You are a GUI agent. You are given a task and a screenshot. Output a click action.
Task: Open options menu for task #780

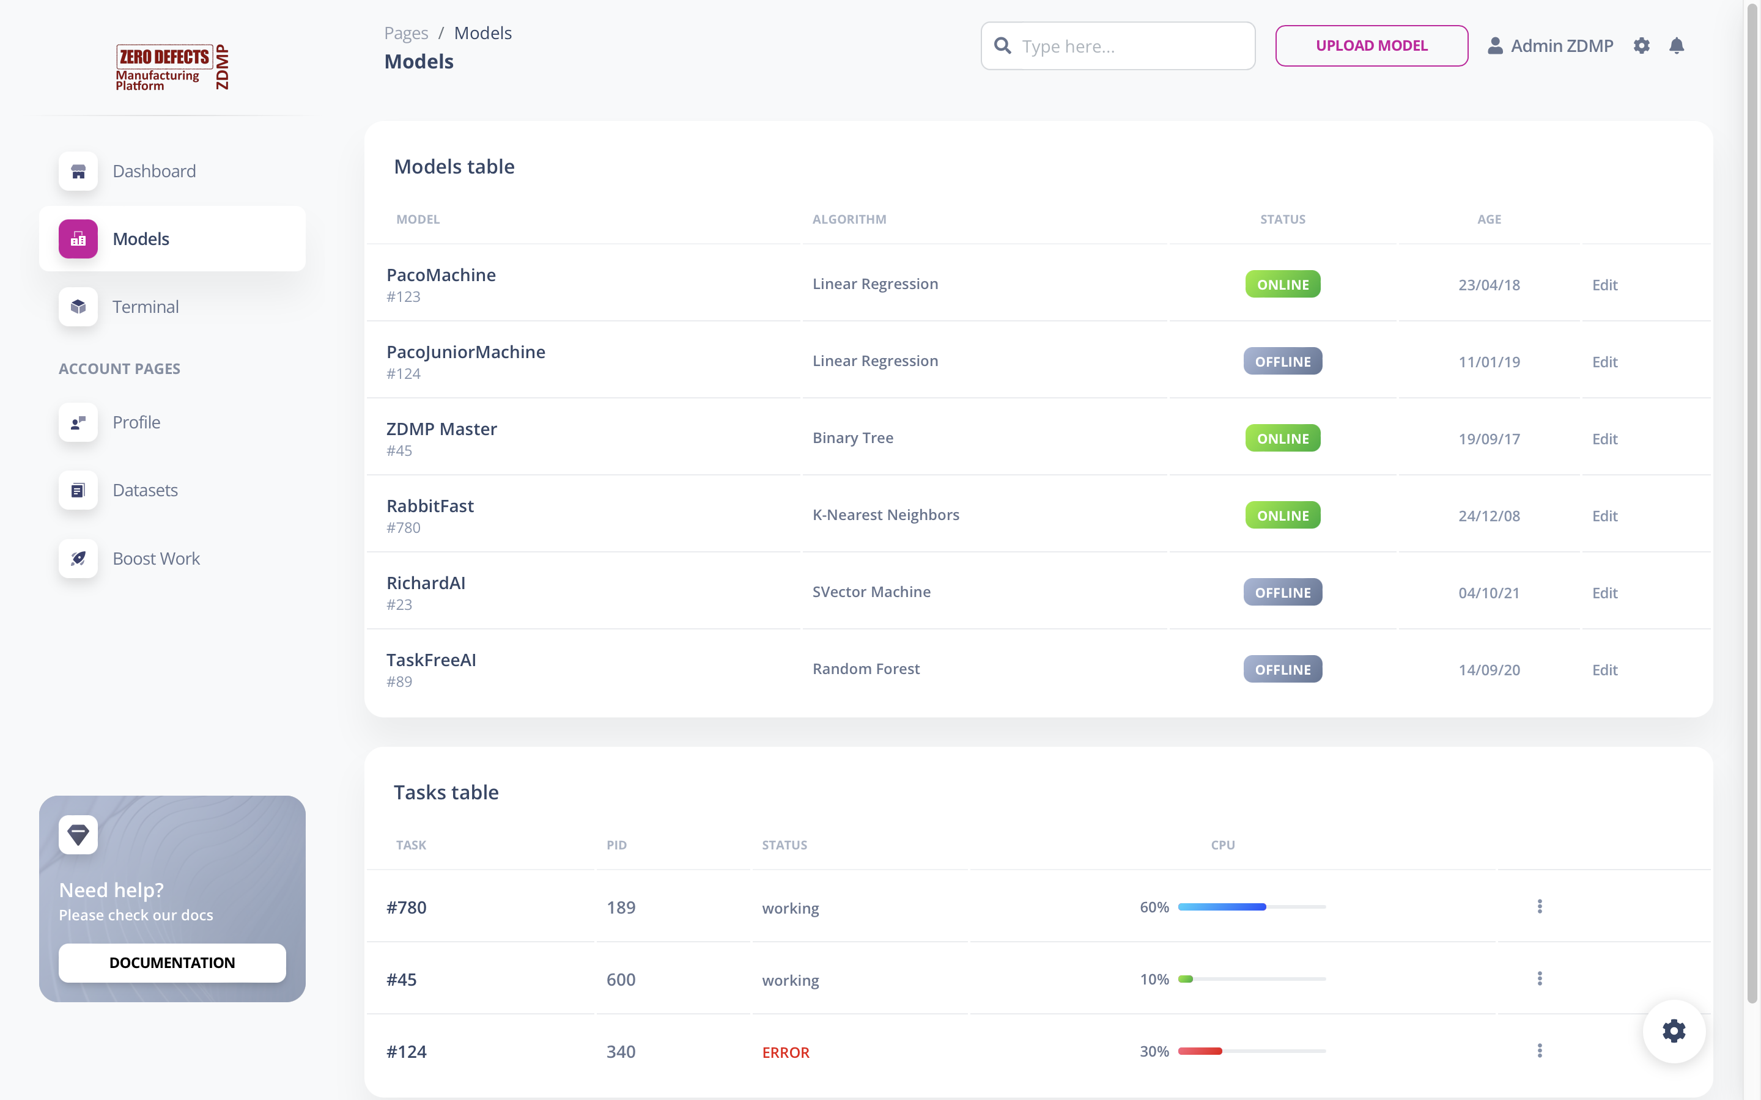[1539, 906]
